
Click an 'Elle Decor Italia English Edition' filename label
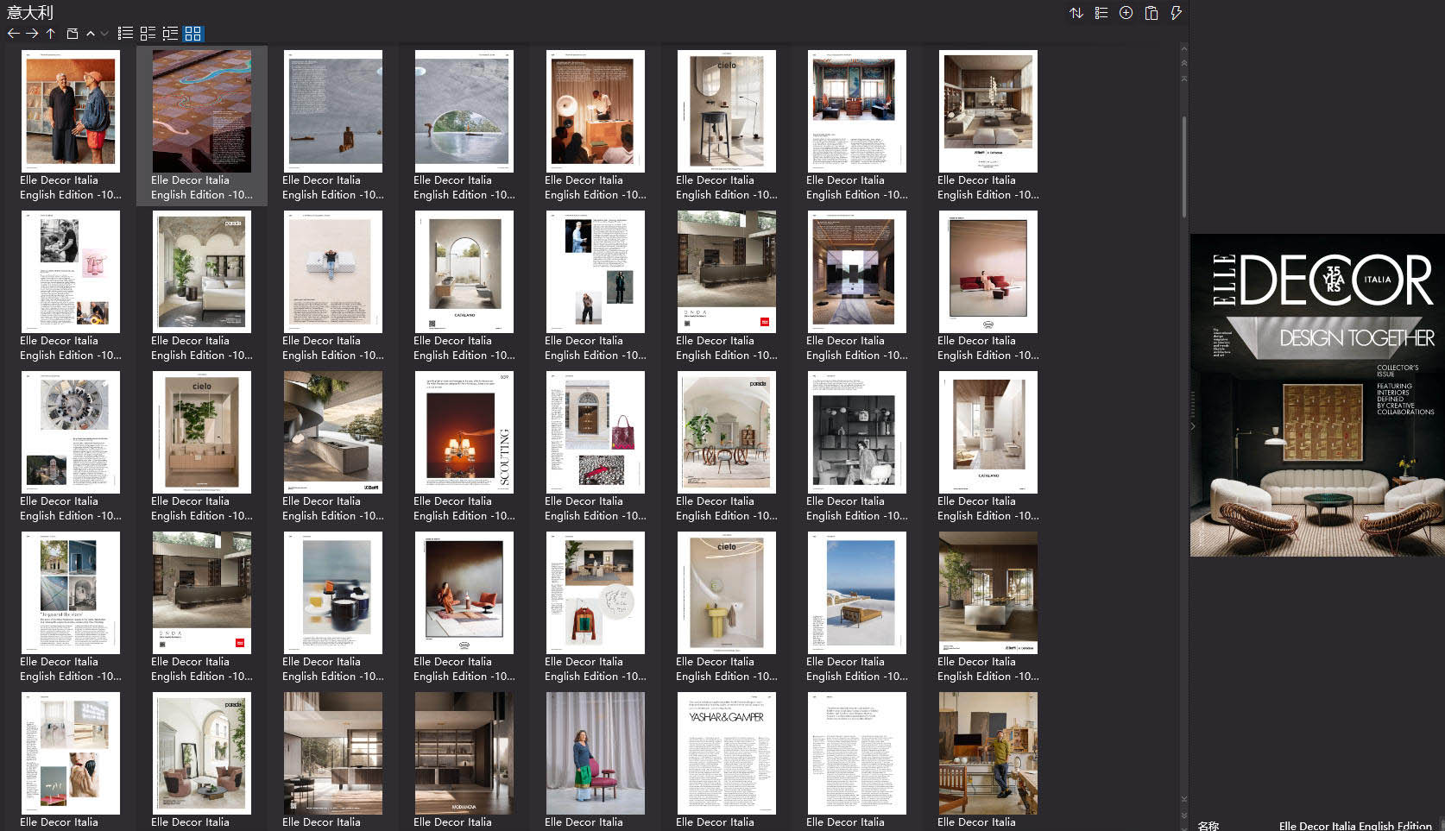coord(71,187)
